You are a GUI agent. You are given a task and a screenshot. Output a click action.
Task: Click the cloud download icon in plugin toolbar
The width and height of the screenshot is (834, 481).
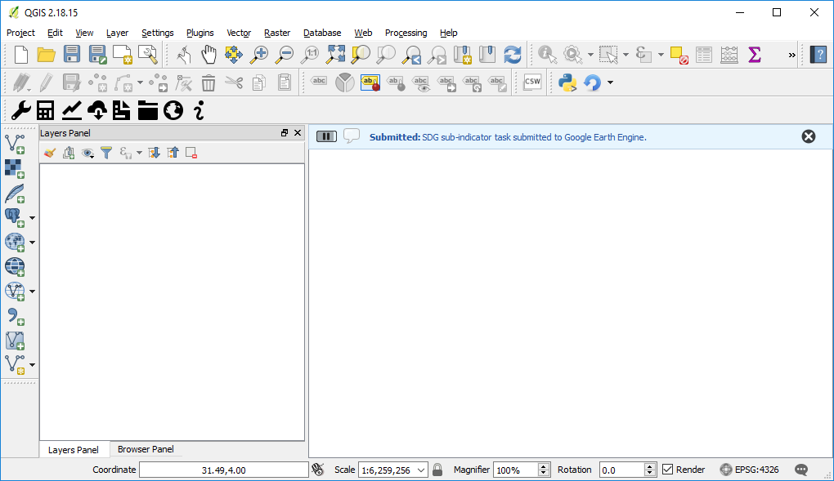pos(97,110)
